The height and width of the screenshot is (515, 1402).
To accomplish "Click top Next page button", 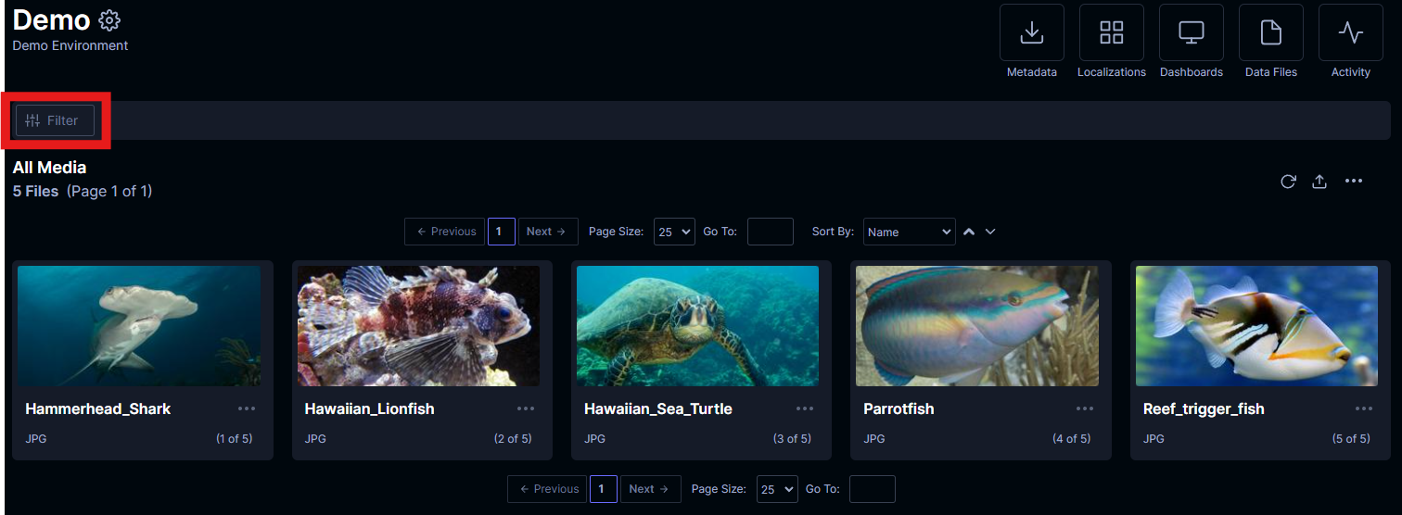I will point(548,232).
